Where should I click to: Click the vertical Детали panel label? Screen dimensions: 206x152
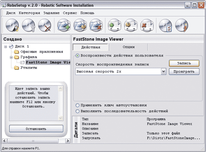[x=76, y=130]
